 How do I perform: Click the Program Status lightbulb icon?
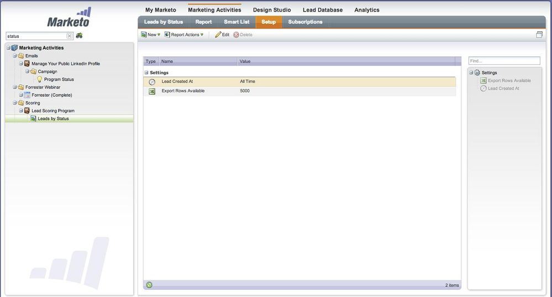pyautogui.click(x=40, y=80)
